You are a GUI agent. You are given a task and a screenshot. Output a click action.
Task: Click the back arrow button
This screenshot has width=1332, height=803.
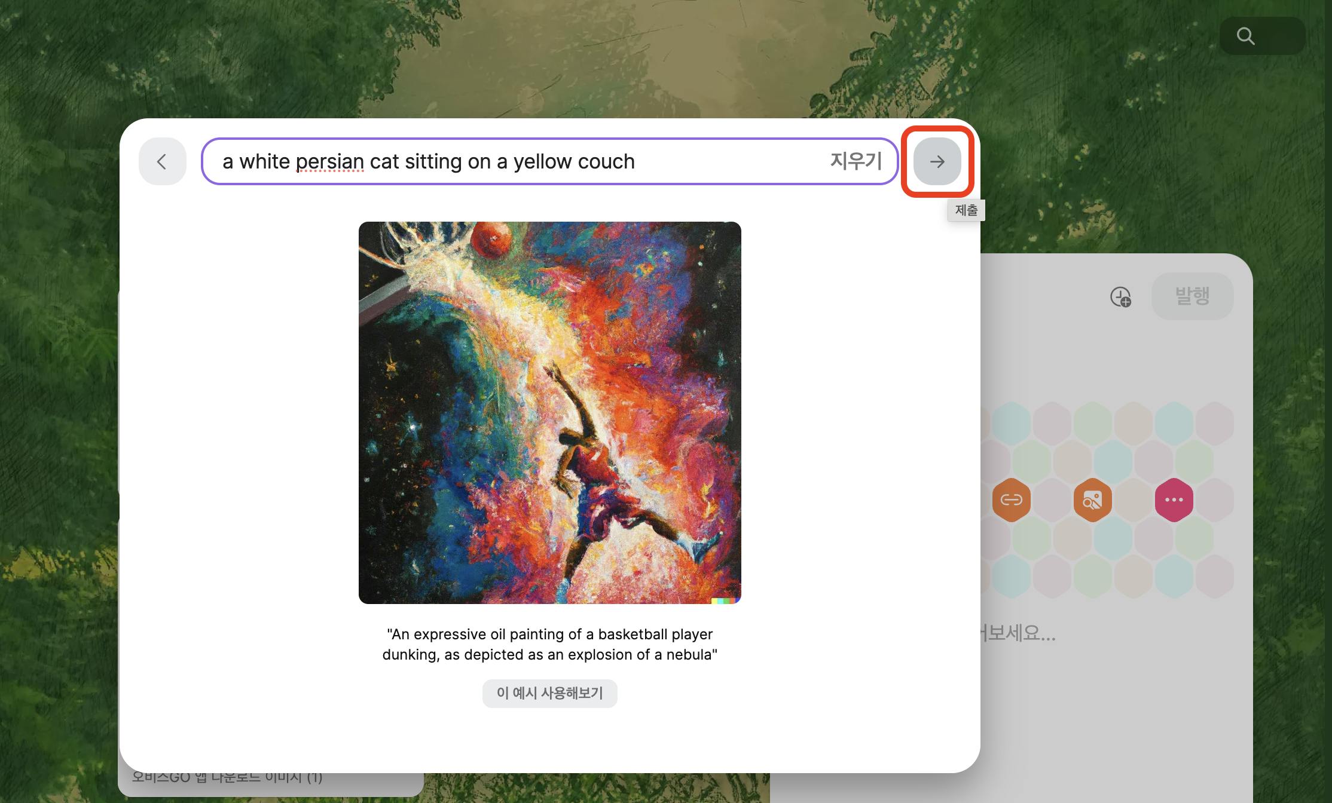(x=162, y=161)
